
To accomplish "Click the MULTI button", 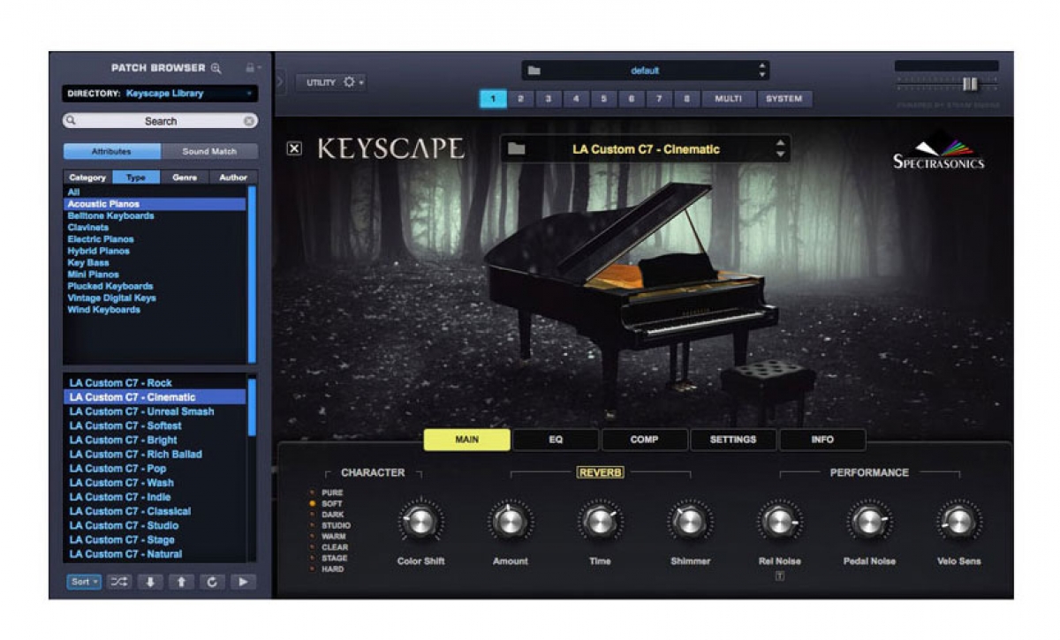I will click(x=728, y=99).
